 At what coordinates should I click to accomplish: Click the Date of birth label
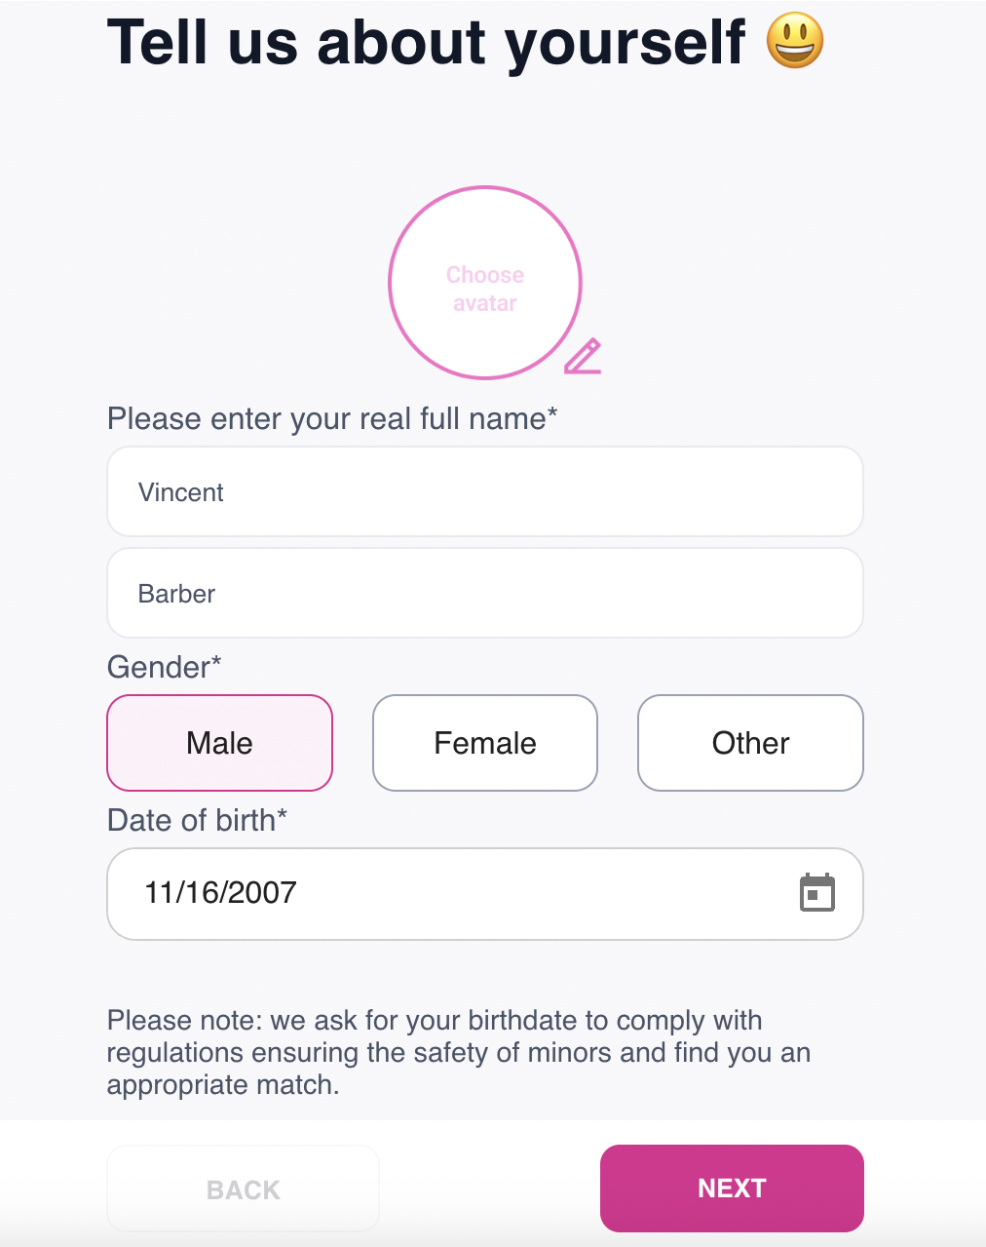(197, 820)
